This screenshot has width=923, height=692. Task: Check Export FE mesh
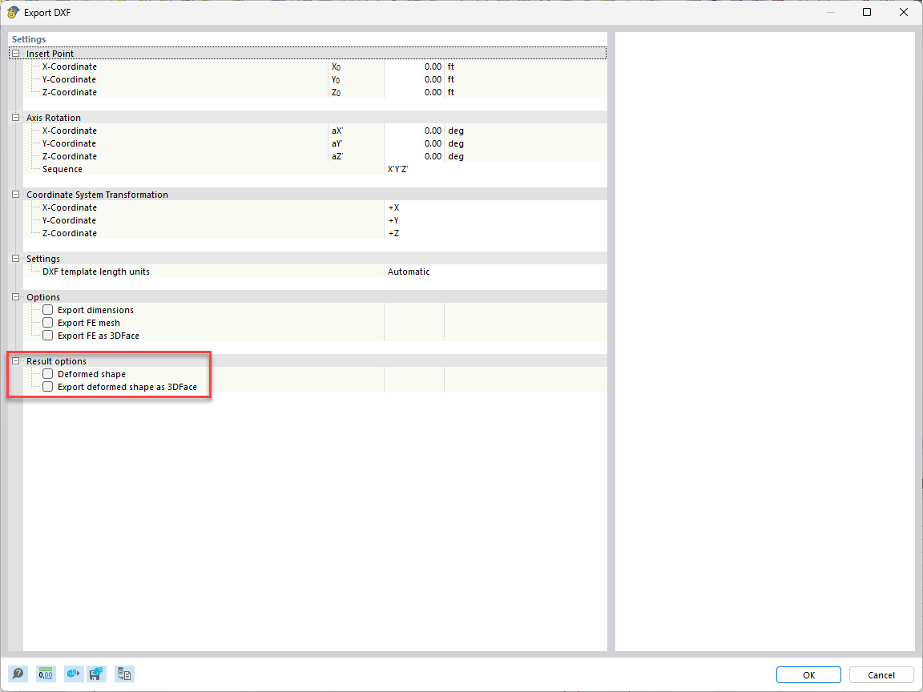tap(47, 322)
